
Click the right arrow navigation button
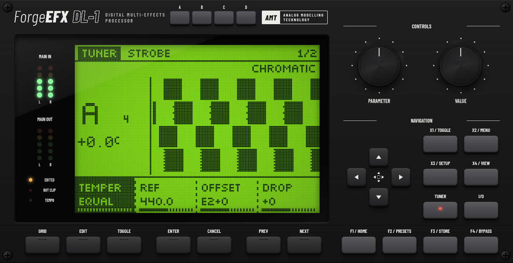[400, 177]
